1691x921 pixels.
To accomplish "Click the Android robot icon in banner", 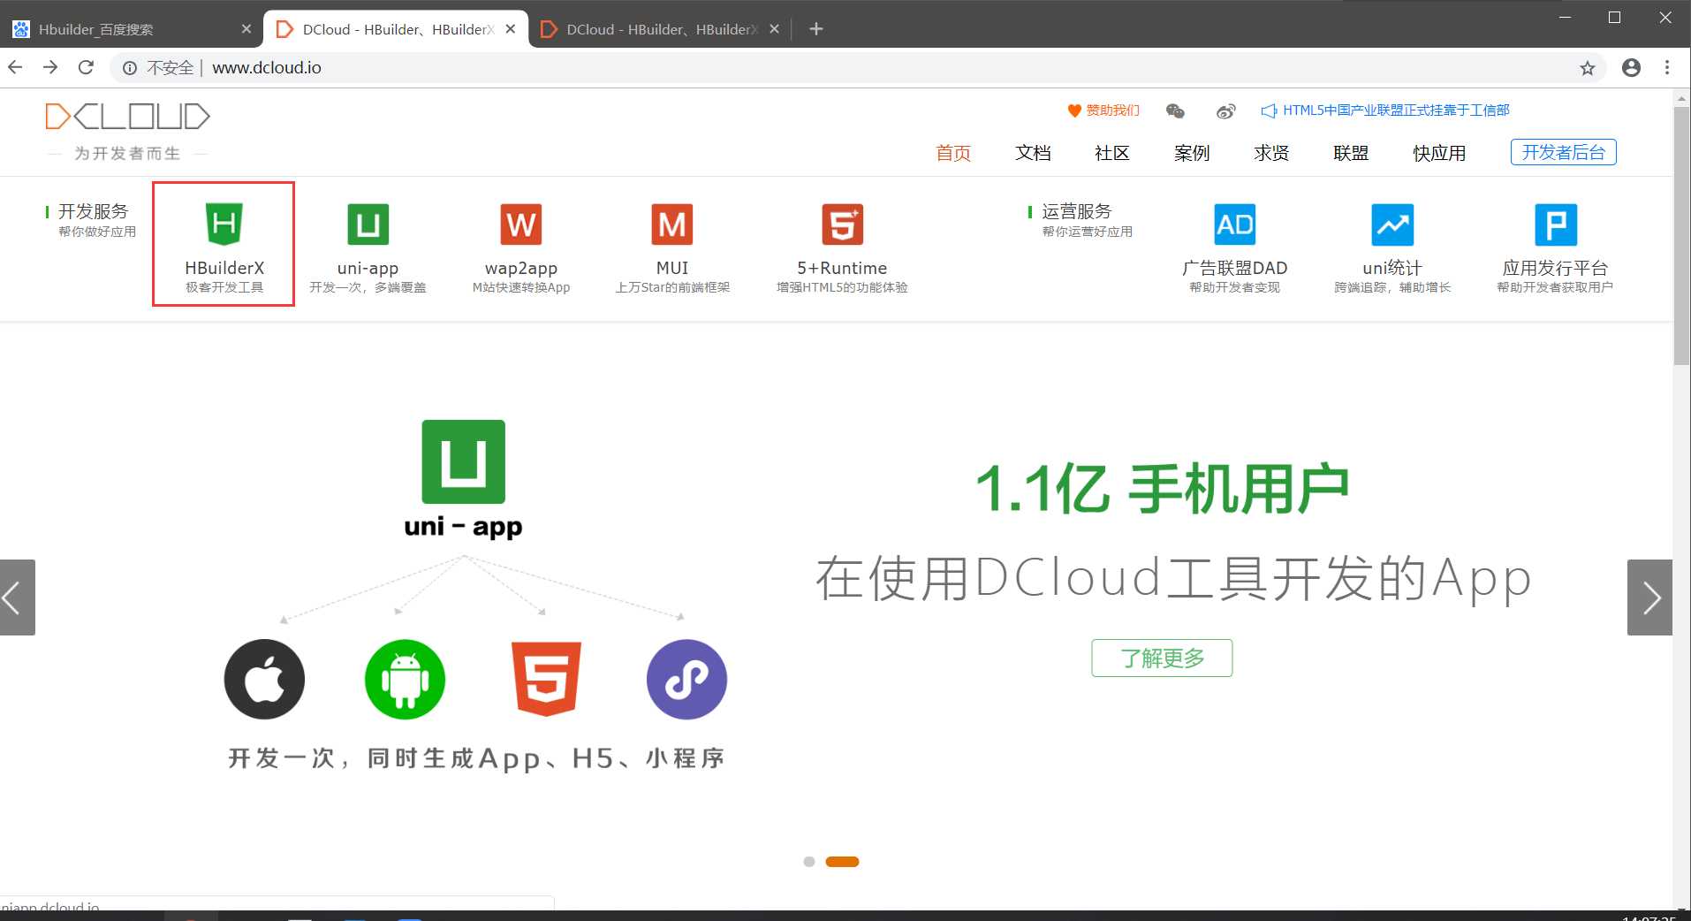I will coord(405,679).
